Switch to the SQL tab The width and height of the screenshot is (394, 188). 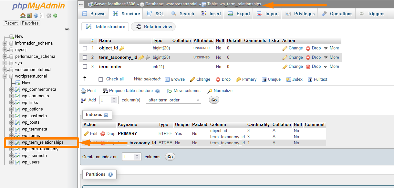point(155,14)
